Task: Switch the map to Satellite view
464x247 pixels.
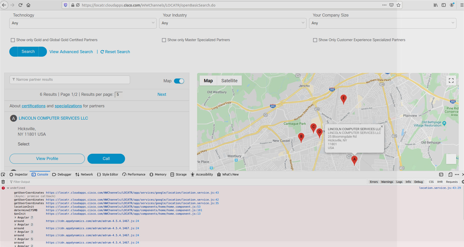Action: (229, 80)
